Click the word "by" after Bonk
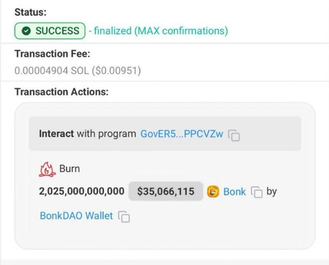Screen dimensions: 329x265 click(x=272, y=192)
